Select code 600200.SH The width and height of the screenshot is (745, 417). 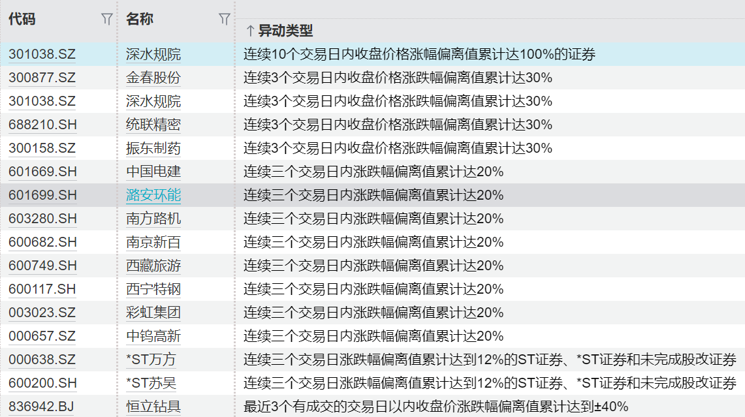pos(42,383)
